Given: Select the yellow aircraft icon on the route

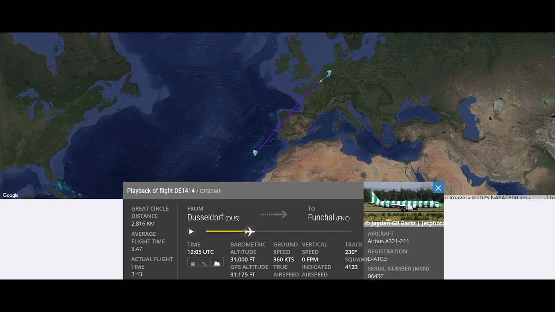Looking at the screenshot, I should [x=321, y=81].
